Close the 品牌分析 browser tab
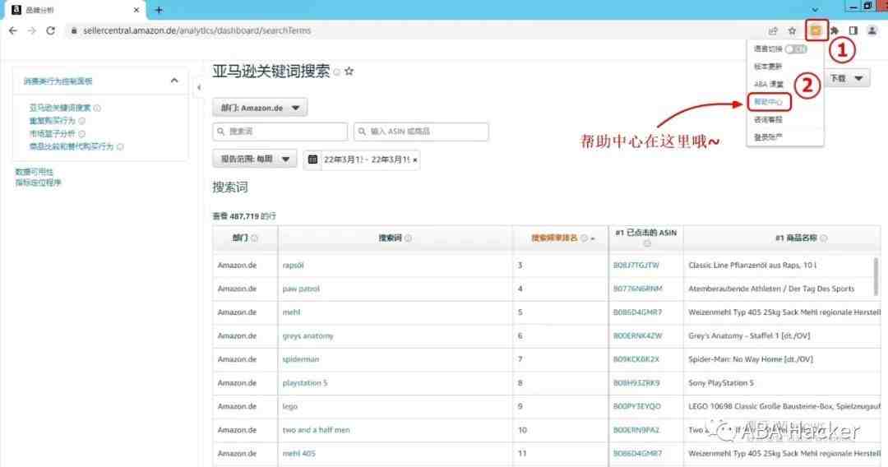888x467 pixels. pos(136,10)
